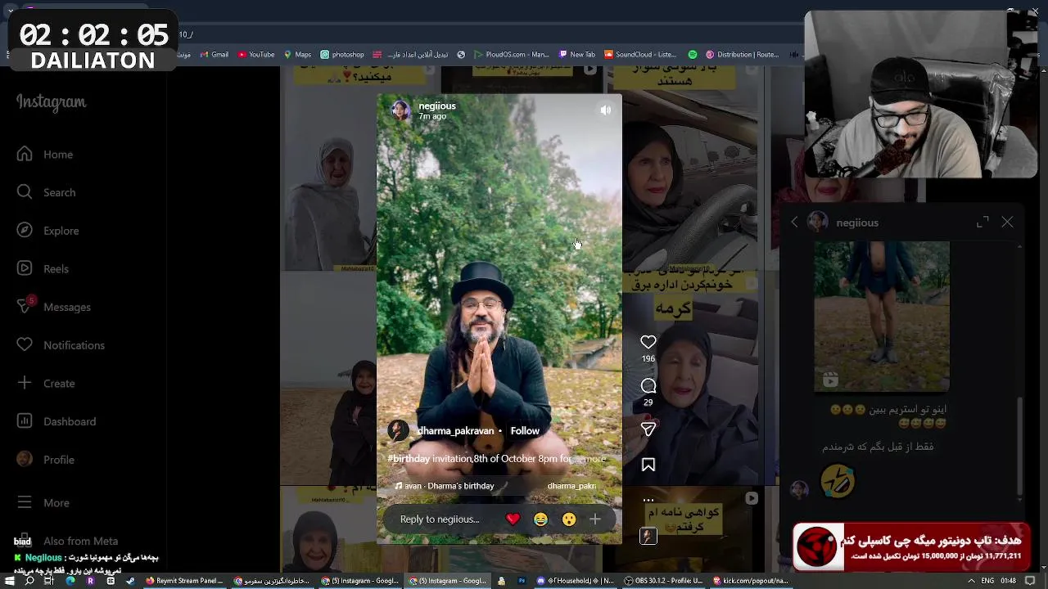The width and height of the screenshot is (1048, 589).
Task: Expand negiious chat to fullscreen
Action: click(982, 223)
